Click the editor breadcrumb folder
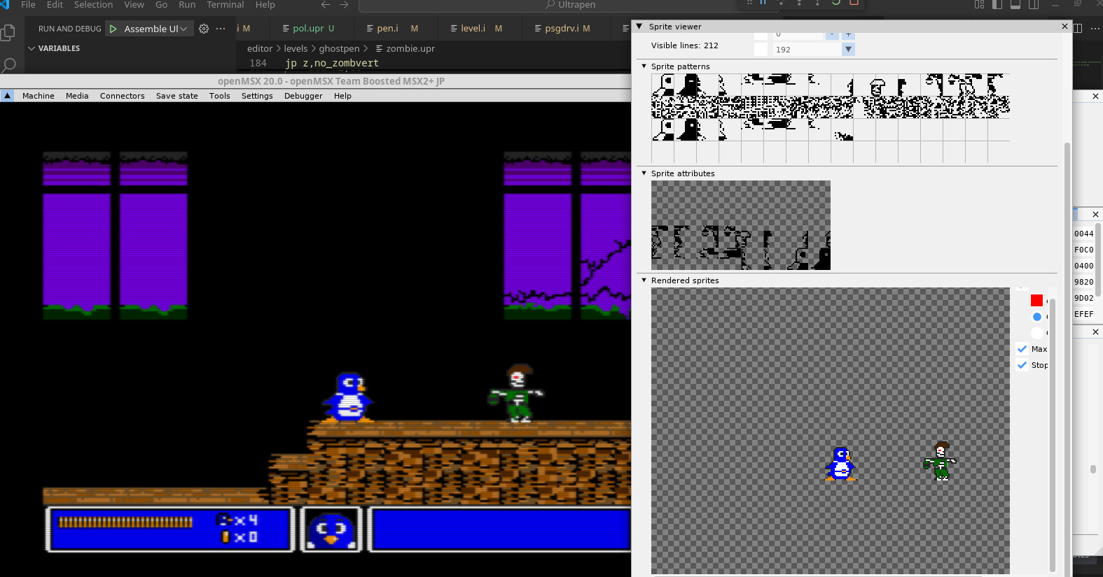 pyautogui.click(x=260, y=48)
